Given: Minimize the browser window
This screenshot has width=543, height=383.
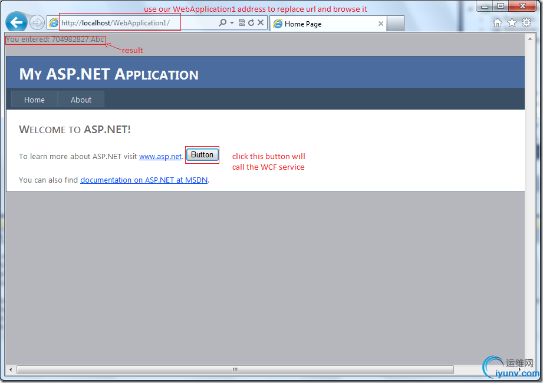Looking at the screenshot, I should tap(485, 6).
